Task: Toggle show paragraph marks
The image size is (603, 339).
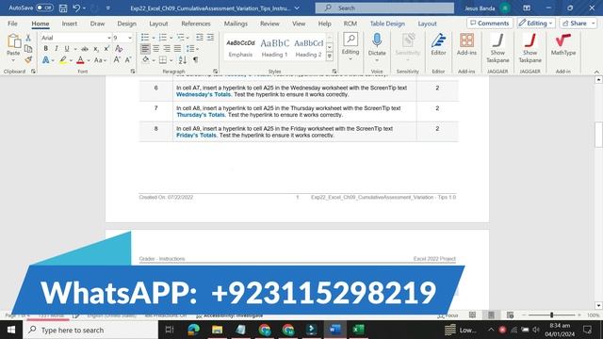Action: (196, 60)
